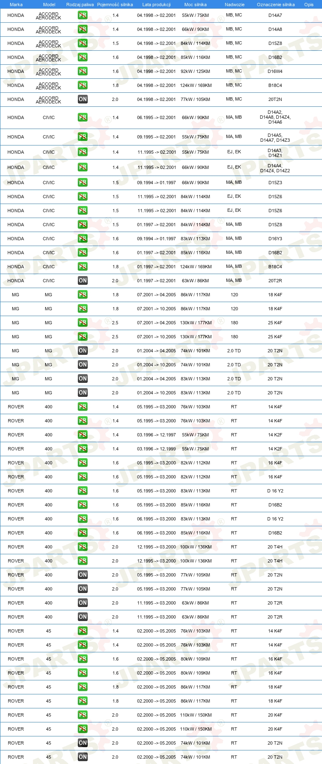The image size is (322, 764).
Task: Click PB fuel icon in Accord Aerodeck D15Z8 row
Action: point(83,43)
